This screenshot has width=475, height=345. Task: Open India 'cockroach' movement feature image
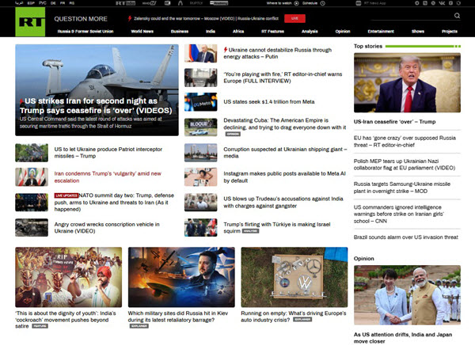click(68, 277)
